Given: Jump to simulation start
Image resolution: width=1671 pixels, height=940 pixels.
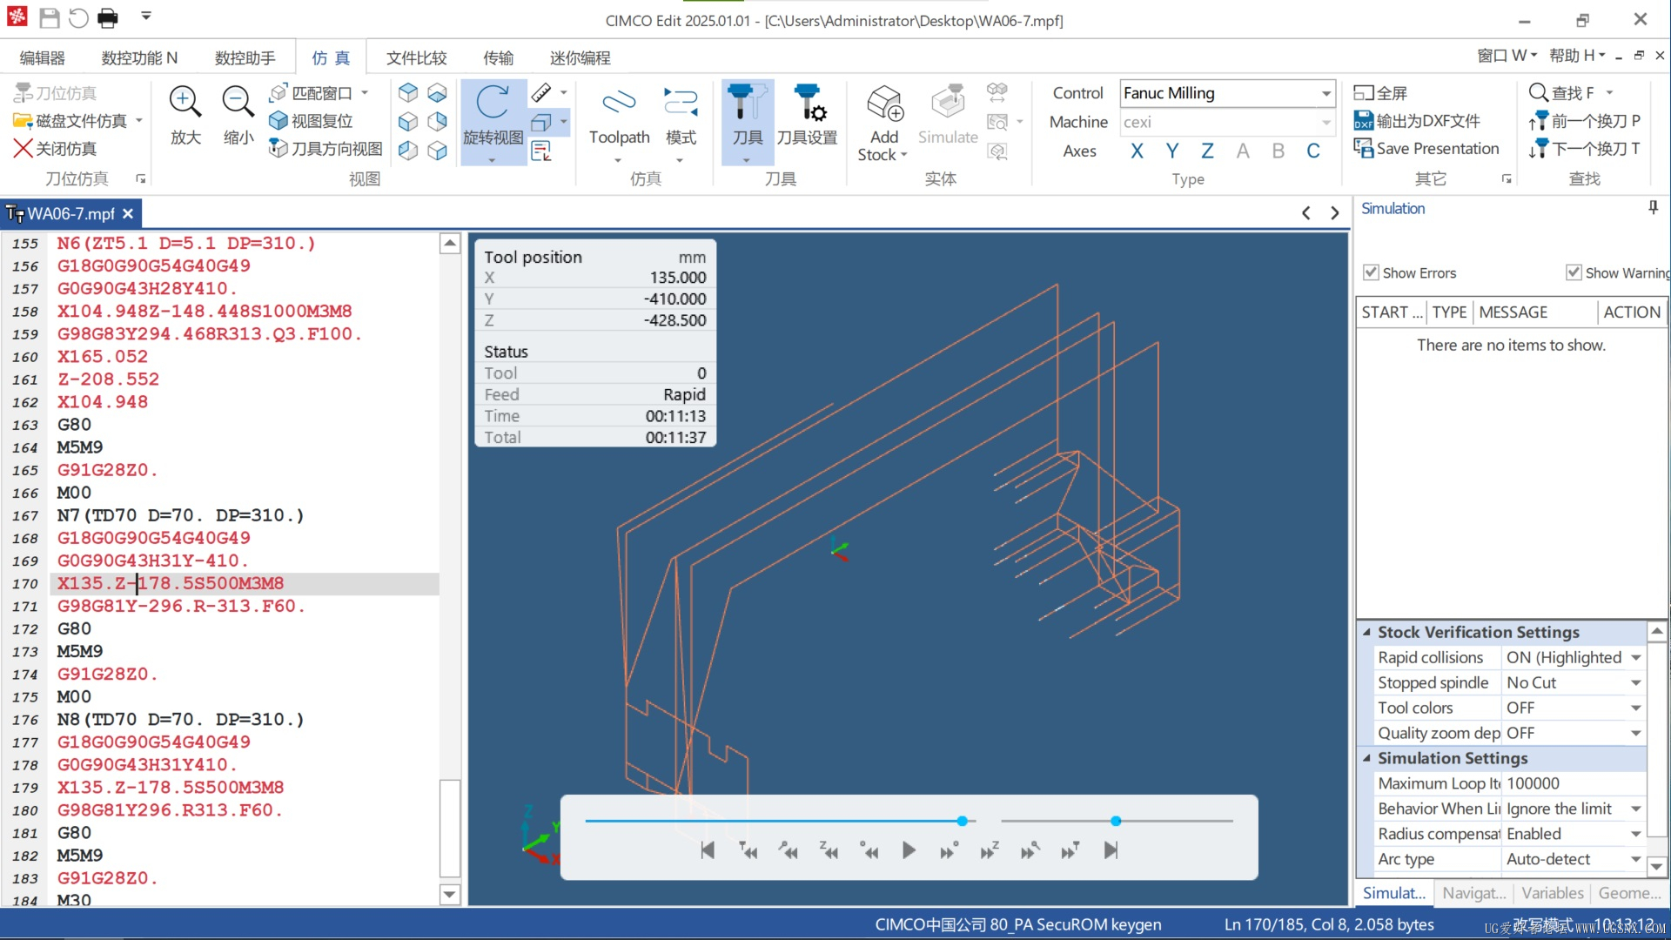Looking at the screenshot, I should click(x=708, y=851).
